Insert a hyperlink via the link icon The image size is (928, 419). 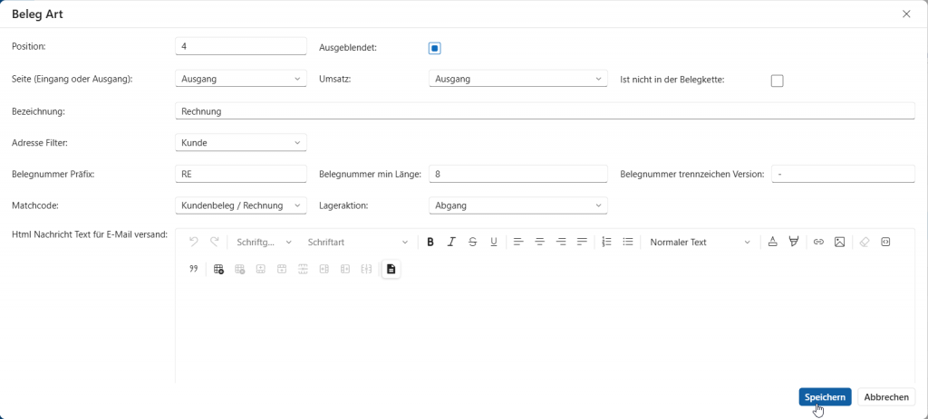[818, 242]
